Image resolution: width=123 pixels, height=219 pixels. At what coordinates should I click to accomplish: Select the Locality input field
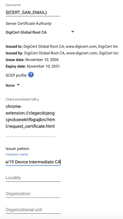coord(33,178)
